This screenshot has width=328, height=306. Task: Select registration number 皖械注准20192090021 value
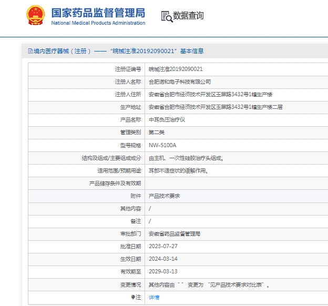point(176,69)
